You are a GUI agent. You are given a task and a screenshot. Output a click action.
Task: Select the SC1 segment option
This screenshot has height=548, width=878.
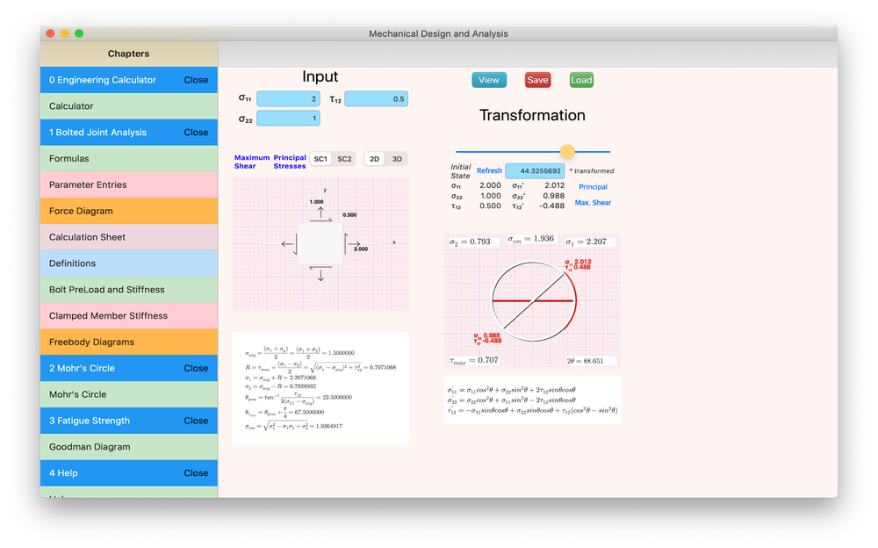point(320,159)
